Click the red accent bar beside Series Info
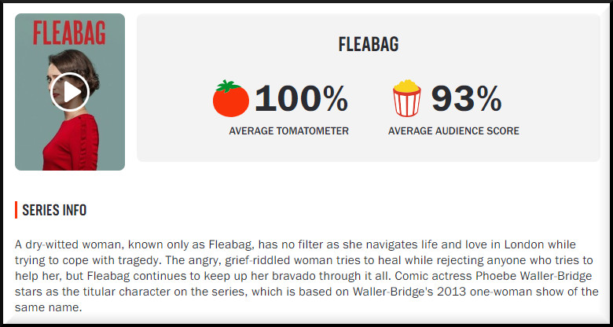The height and width of the screenshot is (327, 613). pyautogui.click(x=17, y=210)
